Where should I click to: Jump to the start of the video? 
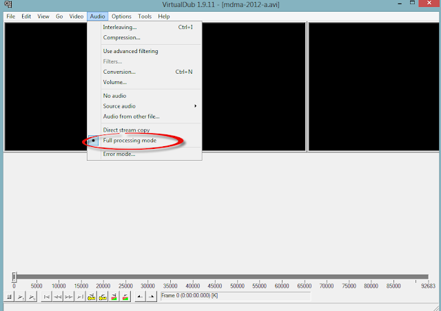[47, 297]
